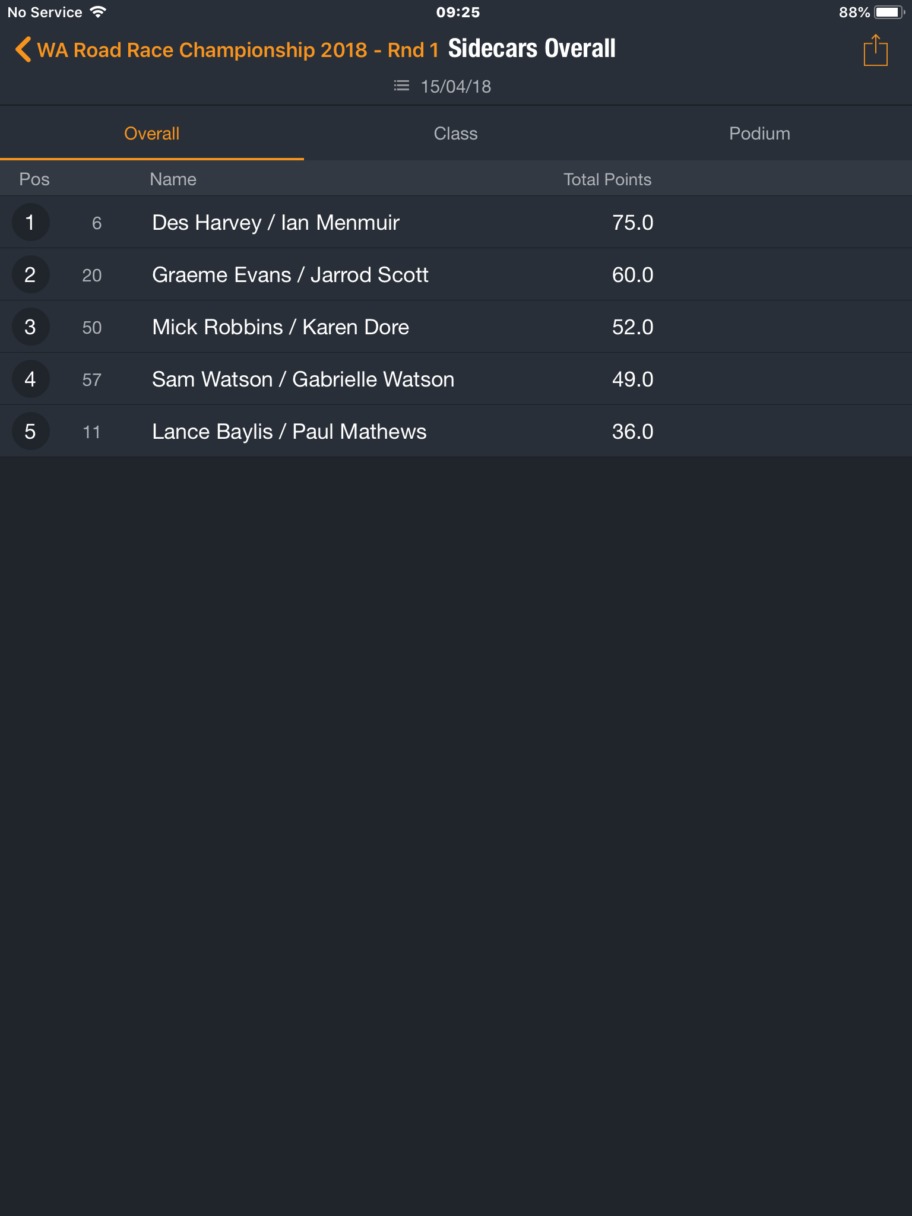Tap the Name column header
This screenshot has width=912, height=1216.
tap(173, 179)
